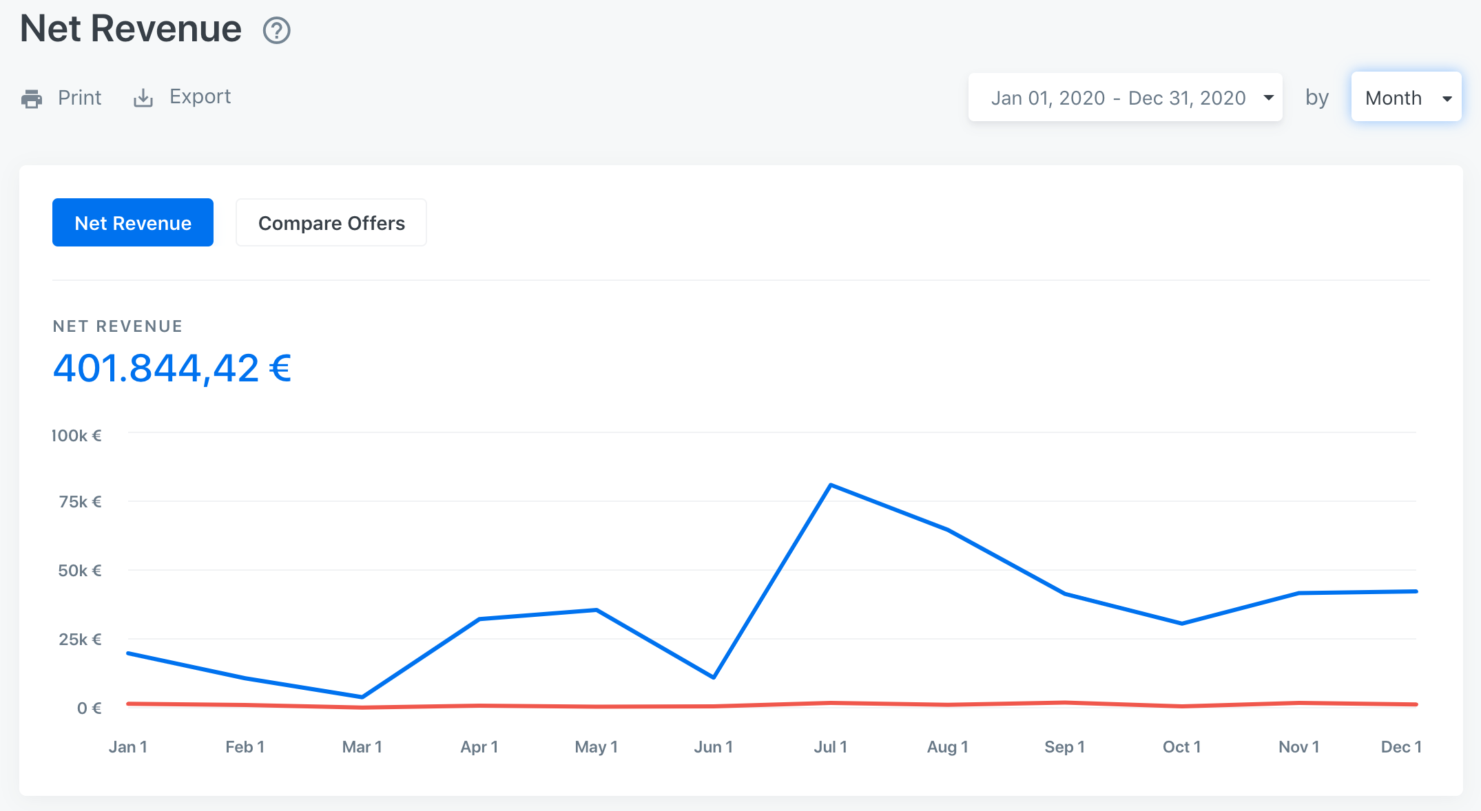Click the date range dropdown arrow

click(x=1268, y=98)
